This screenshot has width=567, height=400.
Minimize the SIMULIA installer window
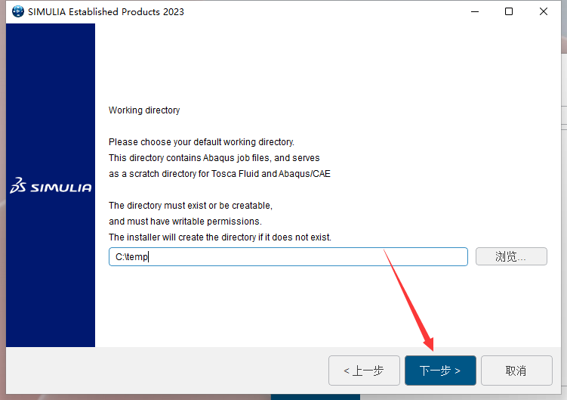pos(475,11)
